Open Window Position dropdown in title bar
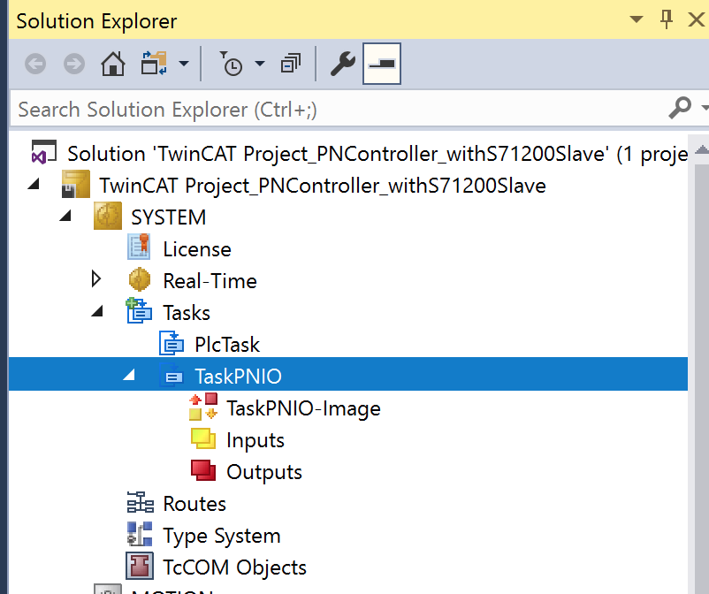 click(x=637, y=19)
